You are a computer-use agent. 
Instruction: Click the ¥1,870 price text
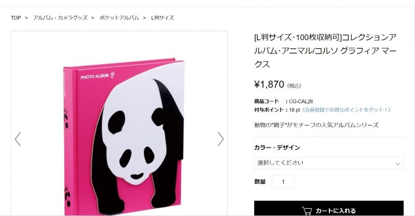(x=269, y=85)
